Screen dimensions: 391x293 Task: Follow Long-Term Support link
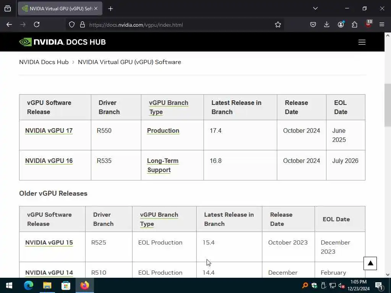pyautogui.click(x=163, y=165)
